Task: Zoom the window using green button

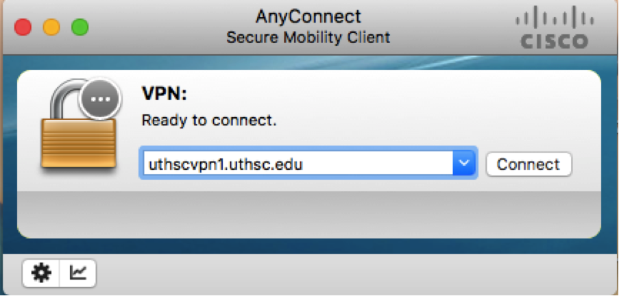Action: point(80,27)
